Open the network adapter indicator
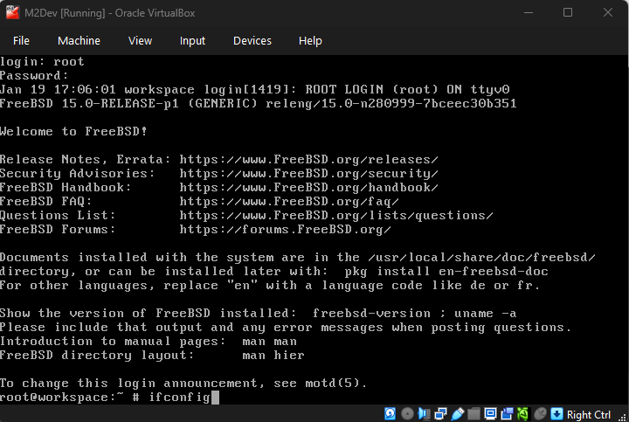The height and width of the screenshot is (422, 629). tap(439, 414)
